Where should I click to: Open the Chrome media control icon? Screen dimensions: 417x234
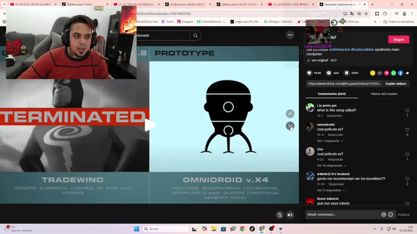tap(396, 14)
